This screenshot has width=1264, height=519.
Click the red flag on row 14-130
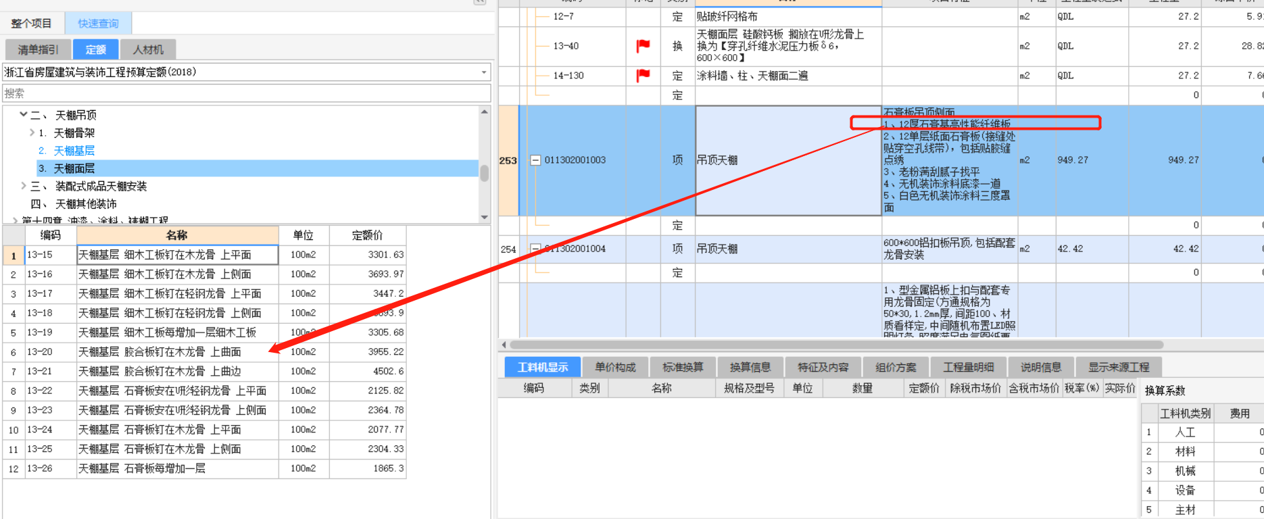[x=643, y=76]
